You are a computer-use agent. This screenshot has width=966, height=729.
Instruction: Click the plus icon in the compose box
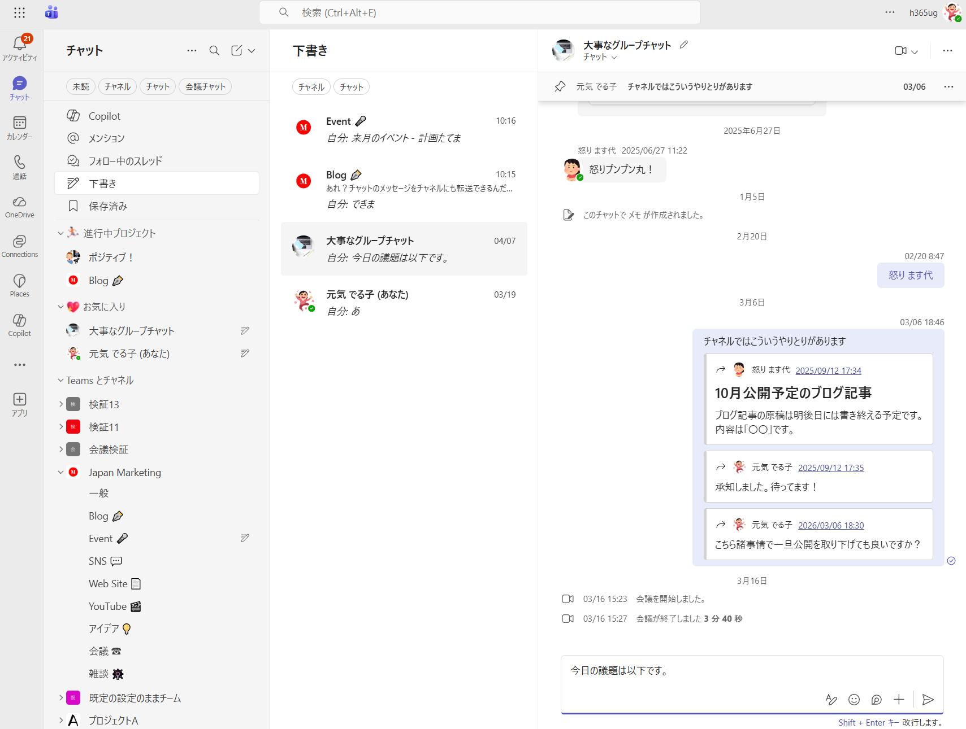[x=899, y=700]
